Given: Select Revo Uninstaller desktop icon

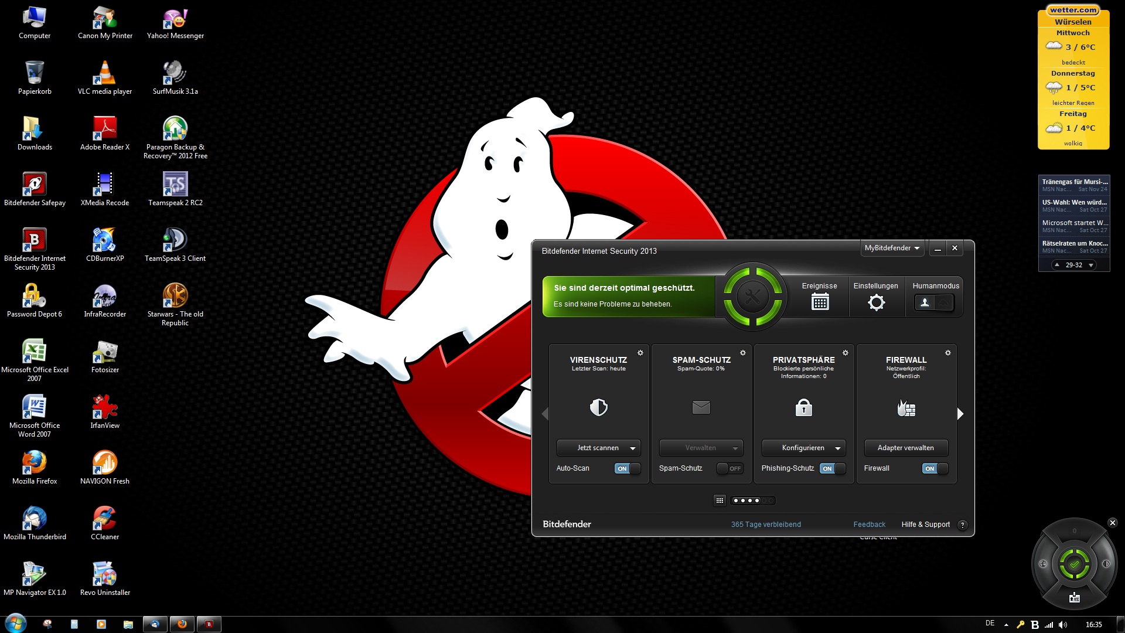Looking at the screenshot, I should (x=105, y=578).
